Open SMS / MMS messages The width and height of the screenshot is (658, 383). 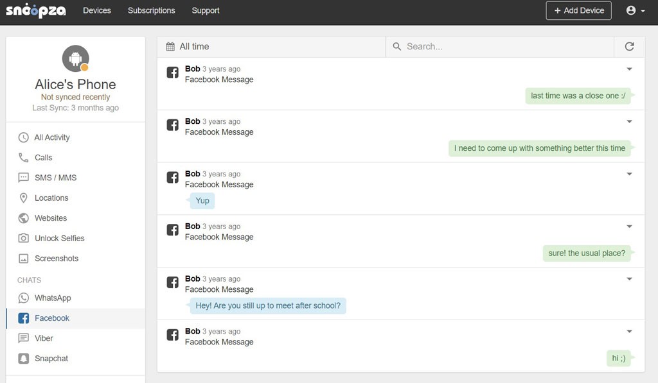(55, 178)
